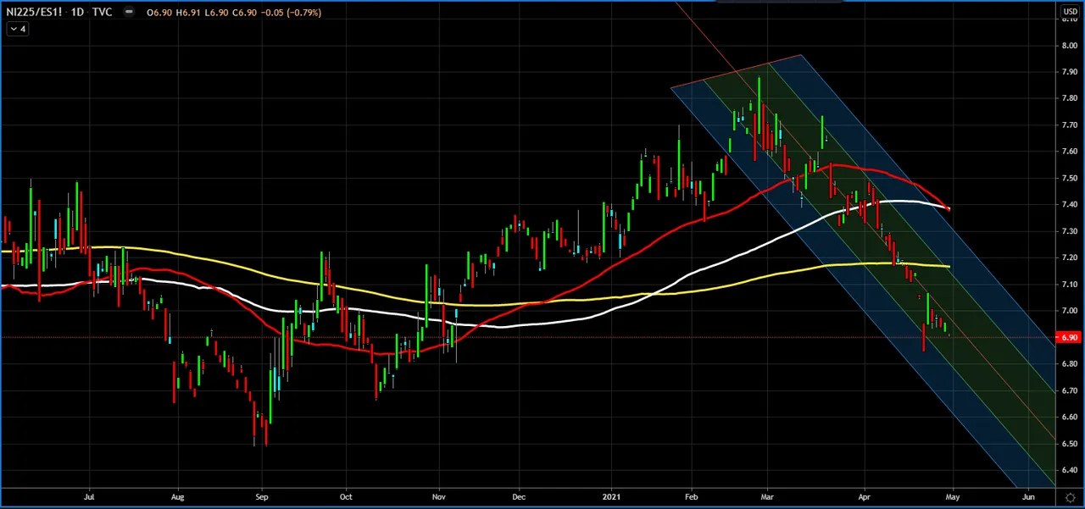Image resolution: width=1085 pixels, height=509 pixels.
Task: Click the 2021 label on time axis
Action: (612, 498)
